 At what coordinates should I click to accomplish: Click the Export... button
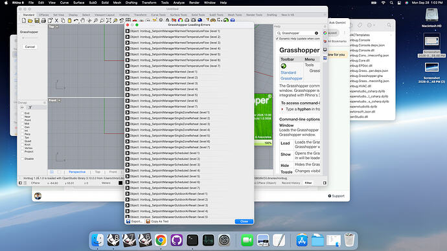tap(134, 221)
